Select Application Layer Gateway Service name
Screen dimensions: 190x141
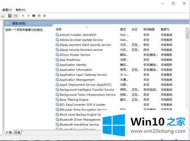point(83,75)
